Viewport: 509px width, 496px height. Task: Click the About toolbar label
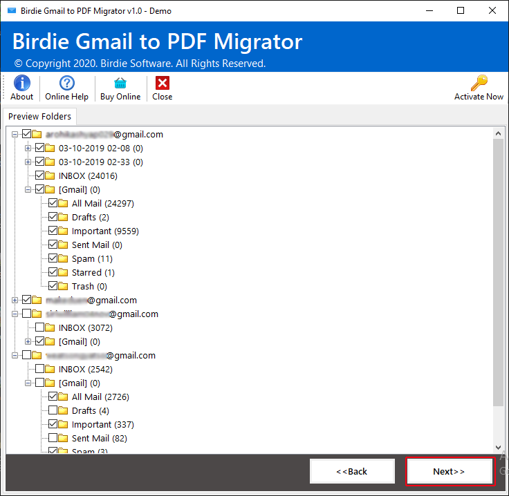click(21, 97)
